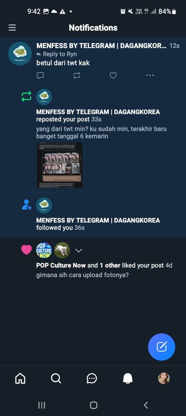Open the Chat messages tab

tap(92, 378)
